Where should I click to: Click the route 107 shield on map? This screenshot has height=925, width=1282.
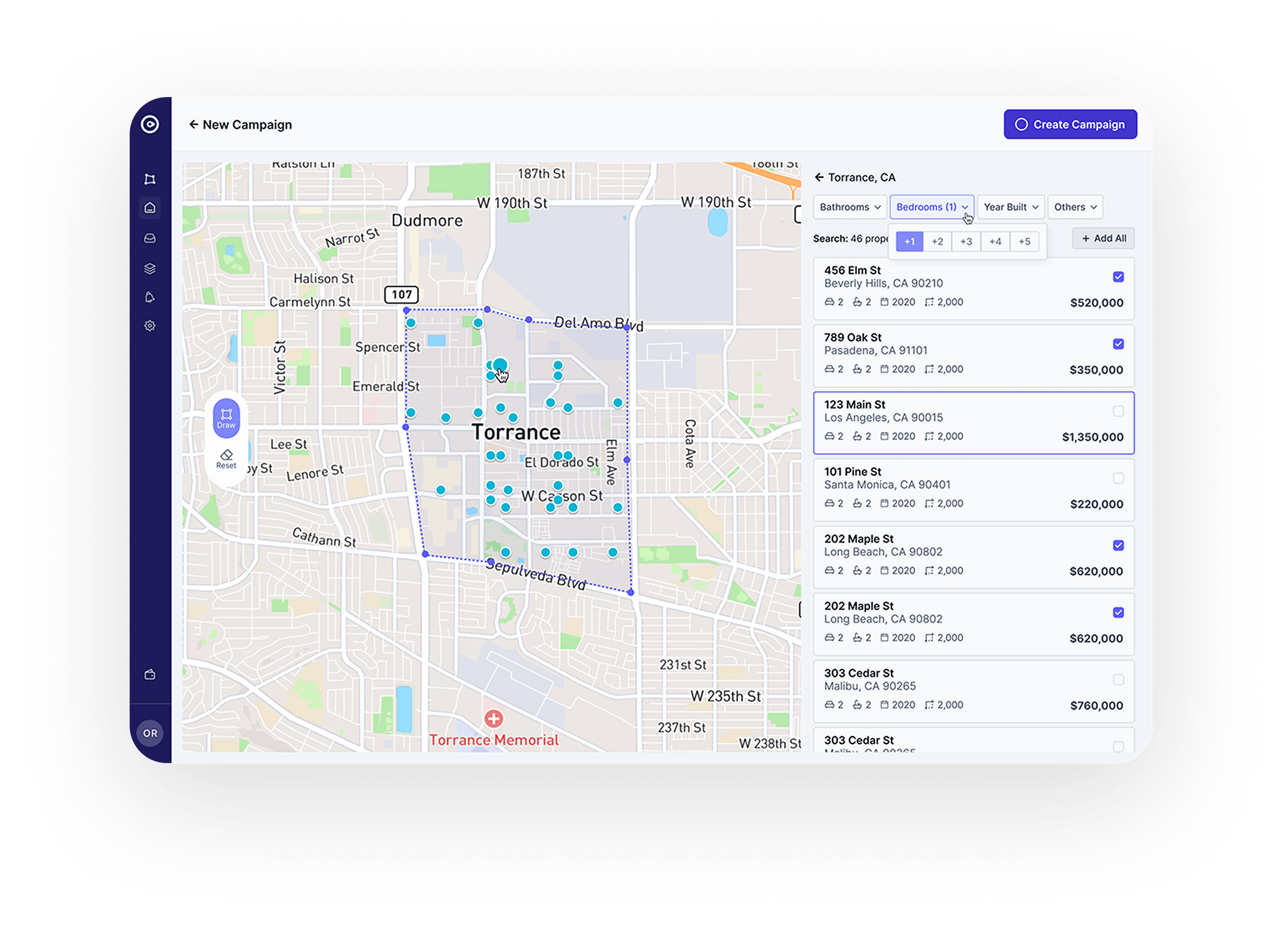401,294
